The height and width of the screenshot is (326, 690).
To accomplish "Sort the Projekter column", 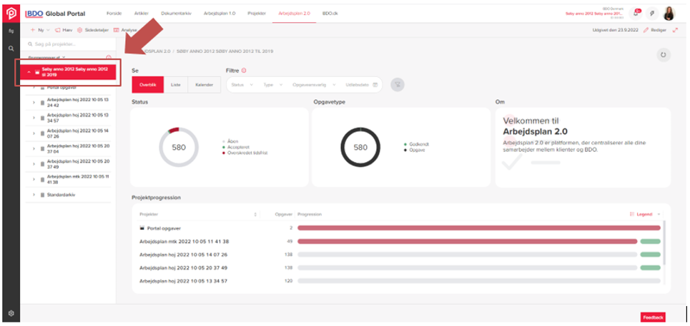I will [255, 214].
